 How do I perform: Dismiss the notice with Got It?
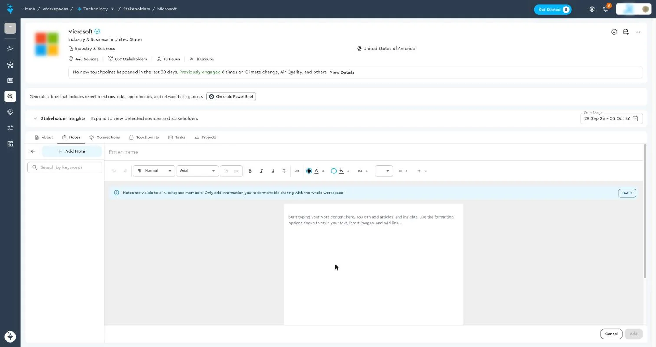627,193
